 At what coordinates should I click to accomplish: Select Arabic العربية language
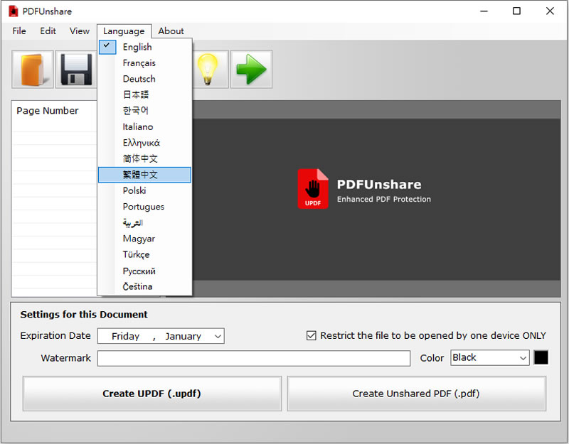[x=144, y=222]
